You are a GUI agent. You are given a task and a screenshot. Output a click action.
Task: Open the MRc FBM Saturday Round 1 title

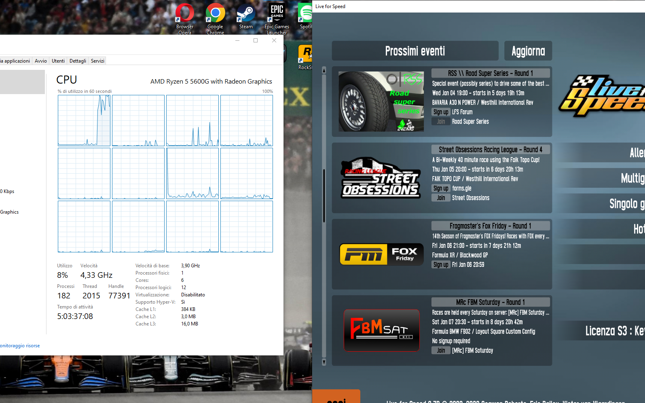pos(491,302)
